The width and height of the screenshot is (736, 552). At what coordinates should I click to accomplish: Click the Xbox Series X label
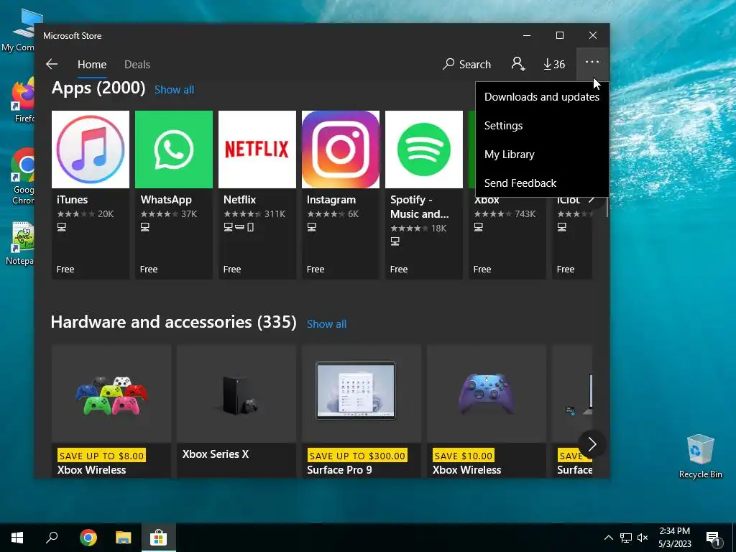coord(216,454)
